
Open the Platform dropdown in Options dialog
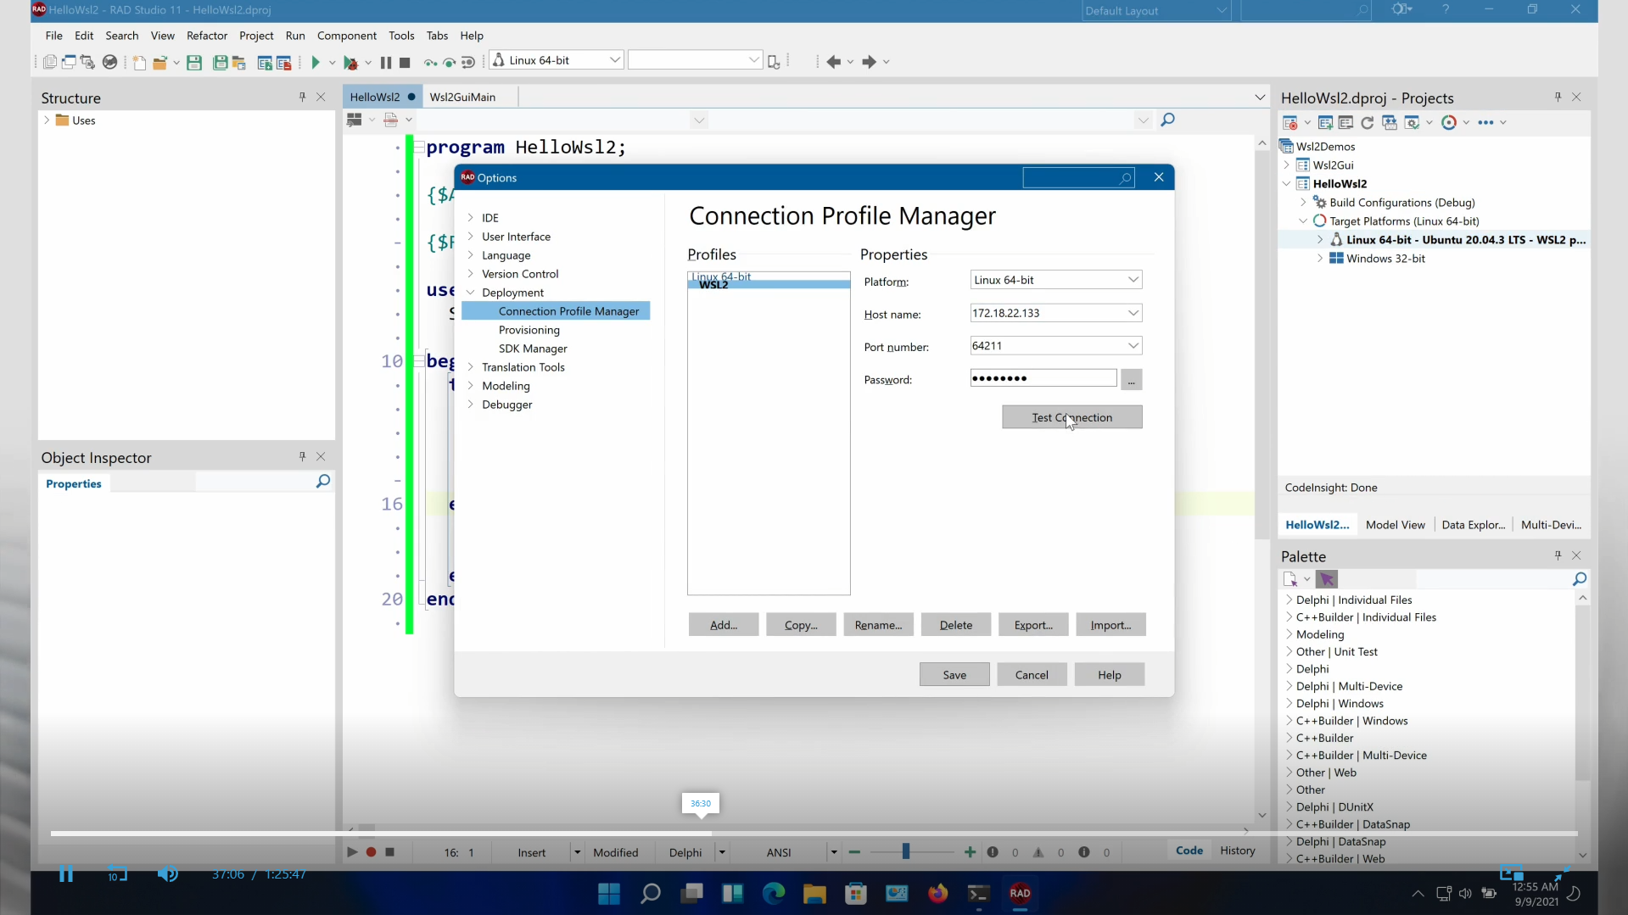(x=1133, y=280)
